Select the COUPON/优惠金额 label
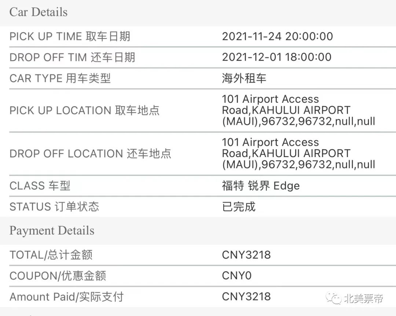The height and width of the screenshot is (316, 396). (58, 276)
